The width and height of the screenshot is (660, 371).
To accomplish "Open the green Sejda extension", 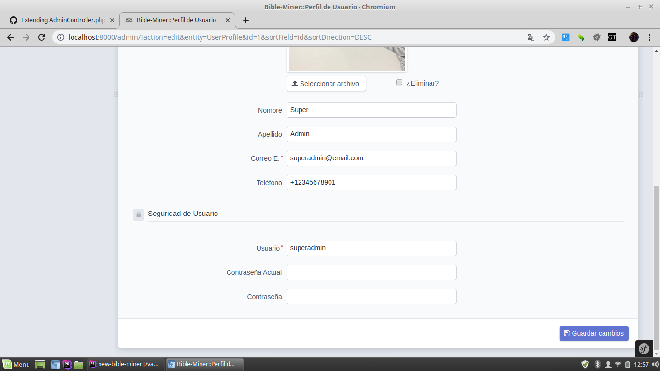I will point(581,37).
